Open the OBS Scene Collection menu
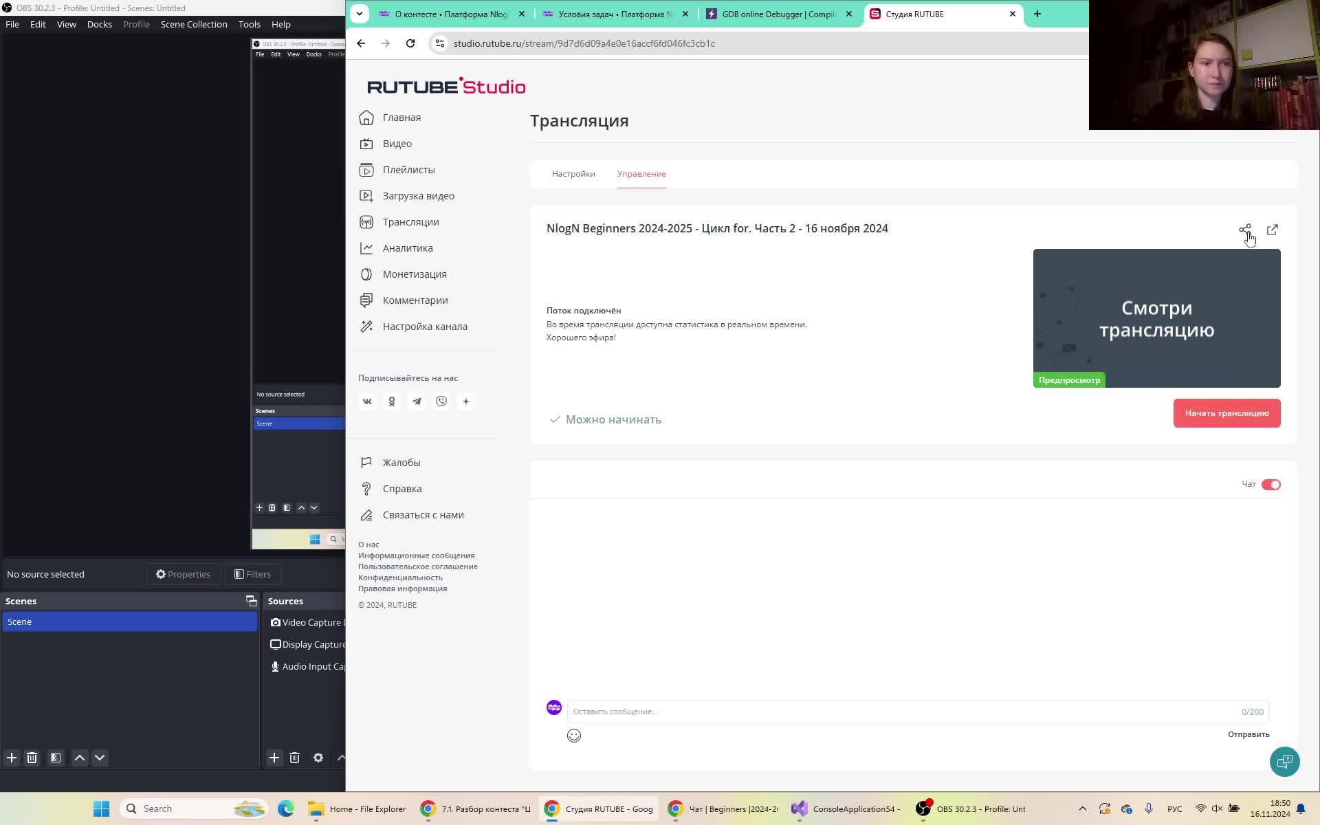Image resolution: width=1320 pixels, height=825 pixels. (x=194, y=24)
